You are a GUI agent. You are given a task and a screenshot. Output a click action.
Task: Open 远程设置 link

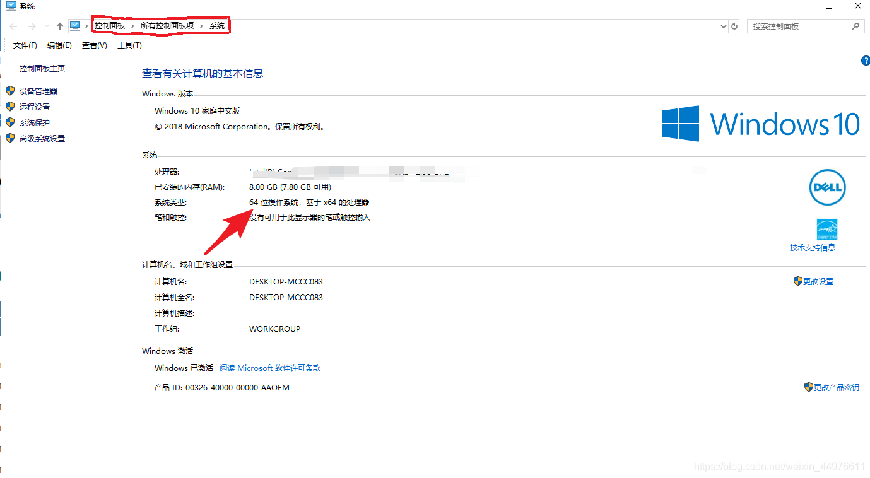(x=35, y=107)
